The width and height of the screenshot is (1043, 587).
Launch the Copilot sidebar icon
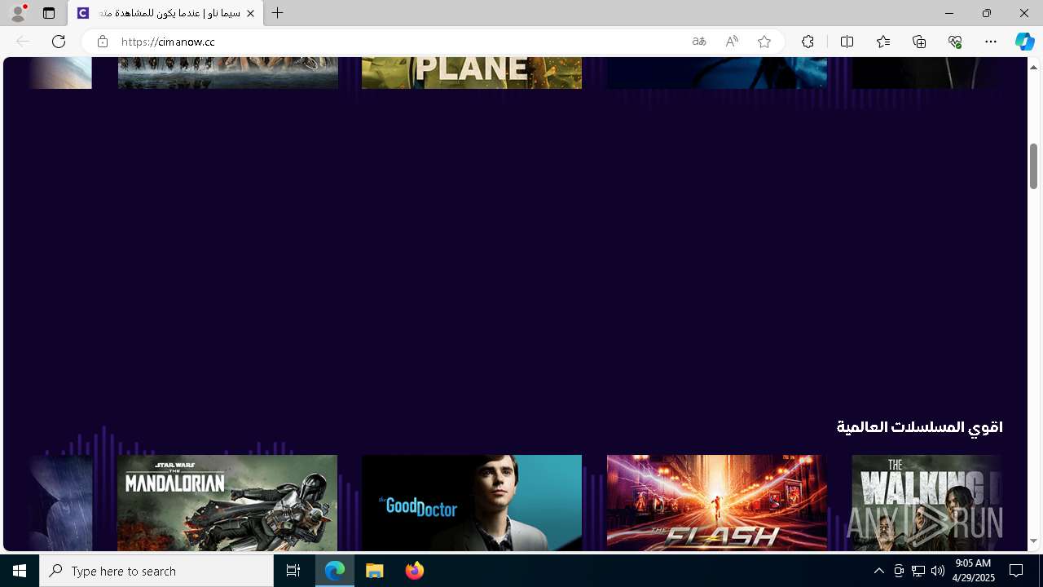coord(1024,42)
